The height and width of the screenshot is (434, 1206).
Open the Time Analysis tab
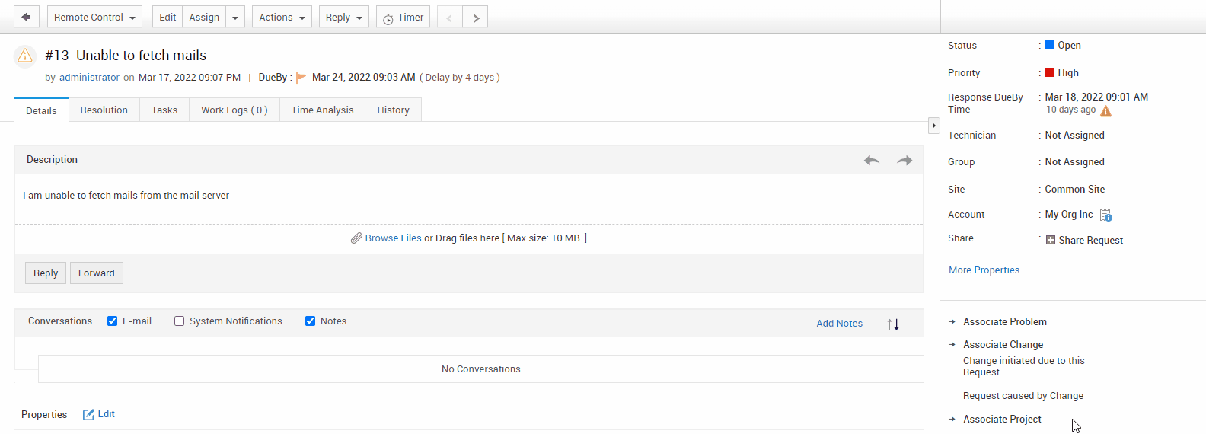click(x=322, y=110)
